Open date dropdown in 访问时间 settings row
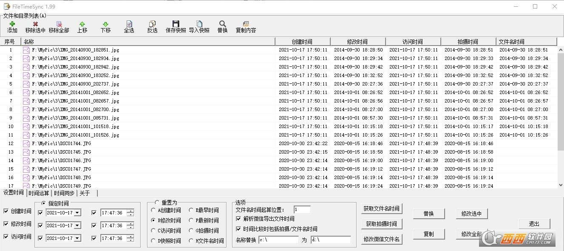Image resolution: width=564 pixels, height=251 pixels. [77, 238]
